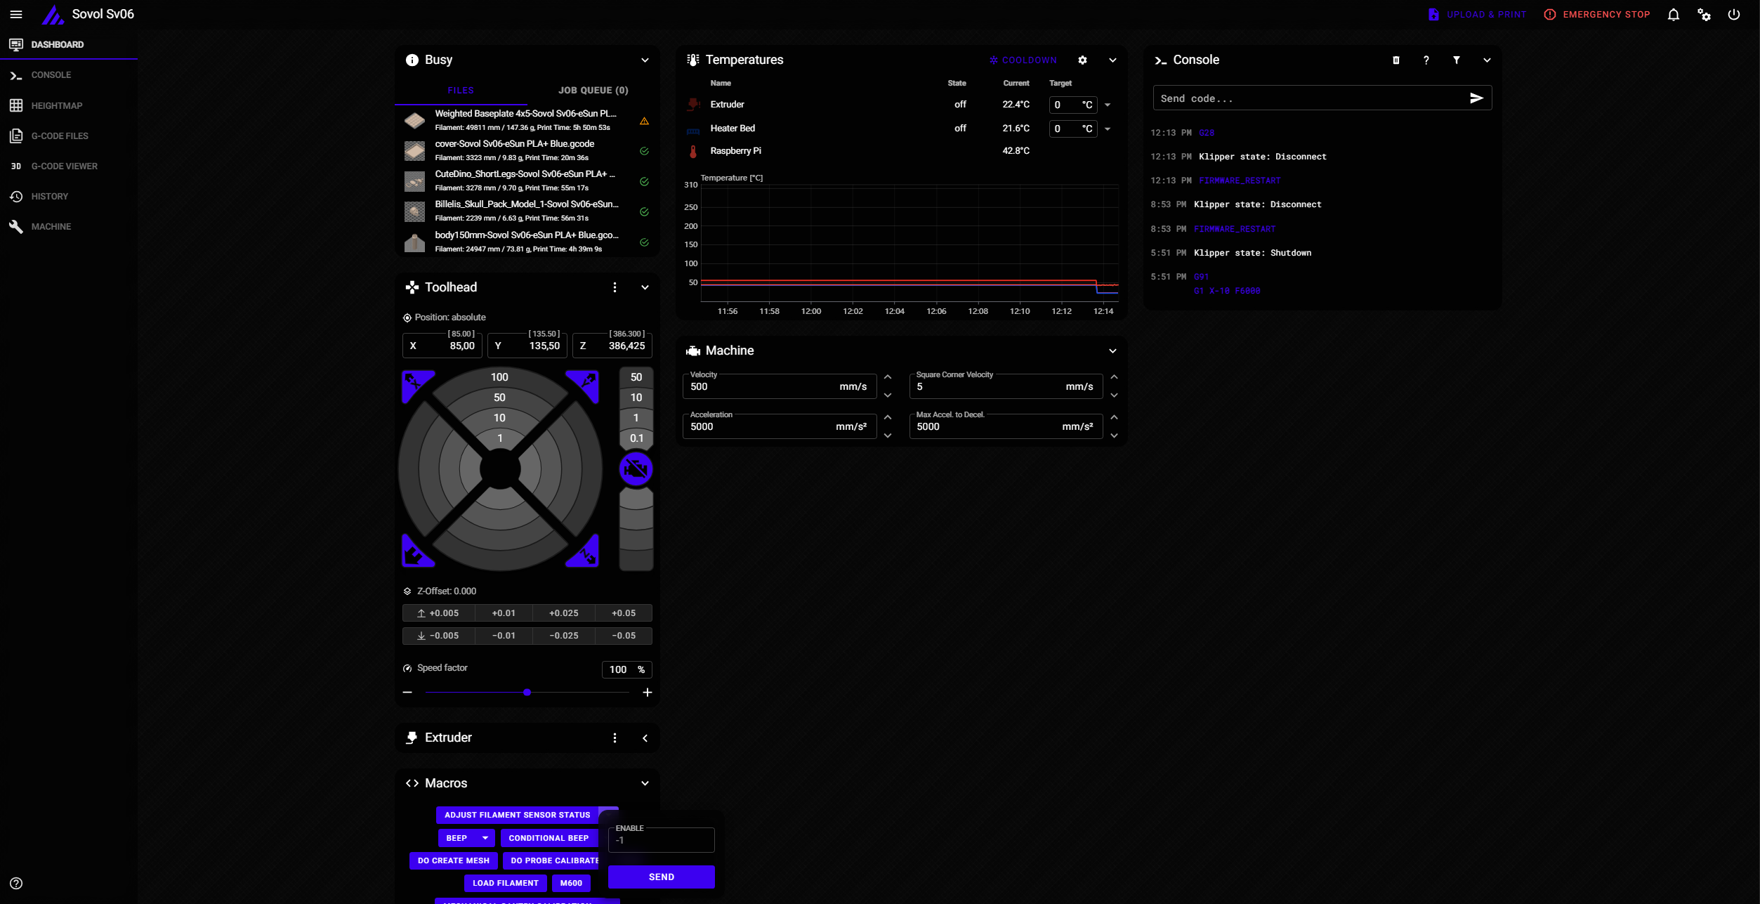Expand the collapsed Extruder panel

[x=645, y=738]
